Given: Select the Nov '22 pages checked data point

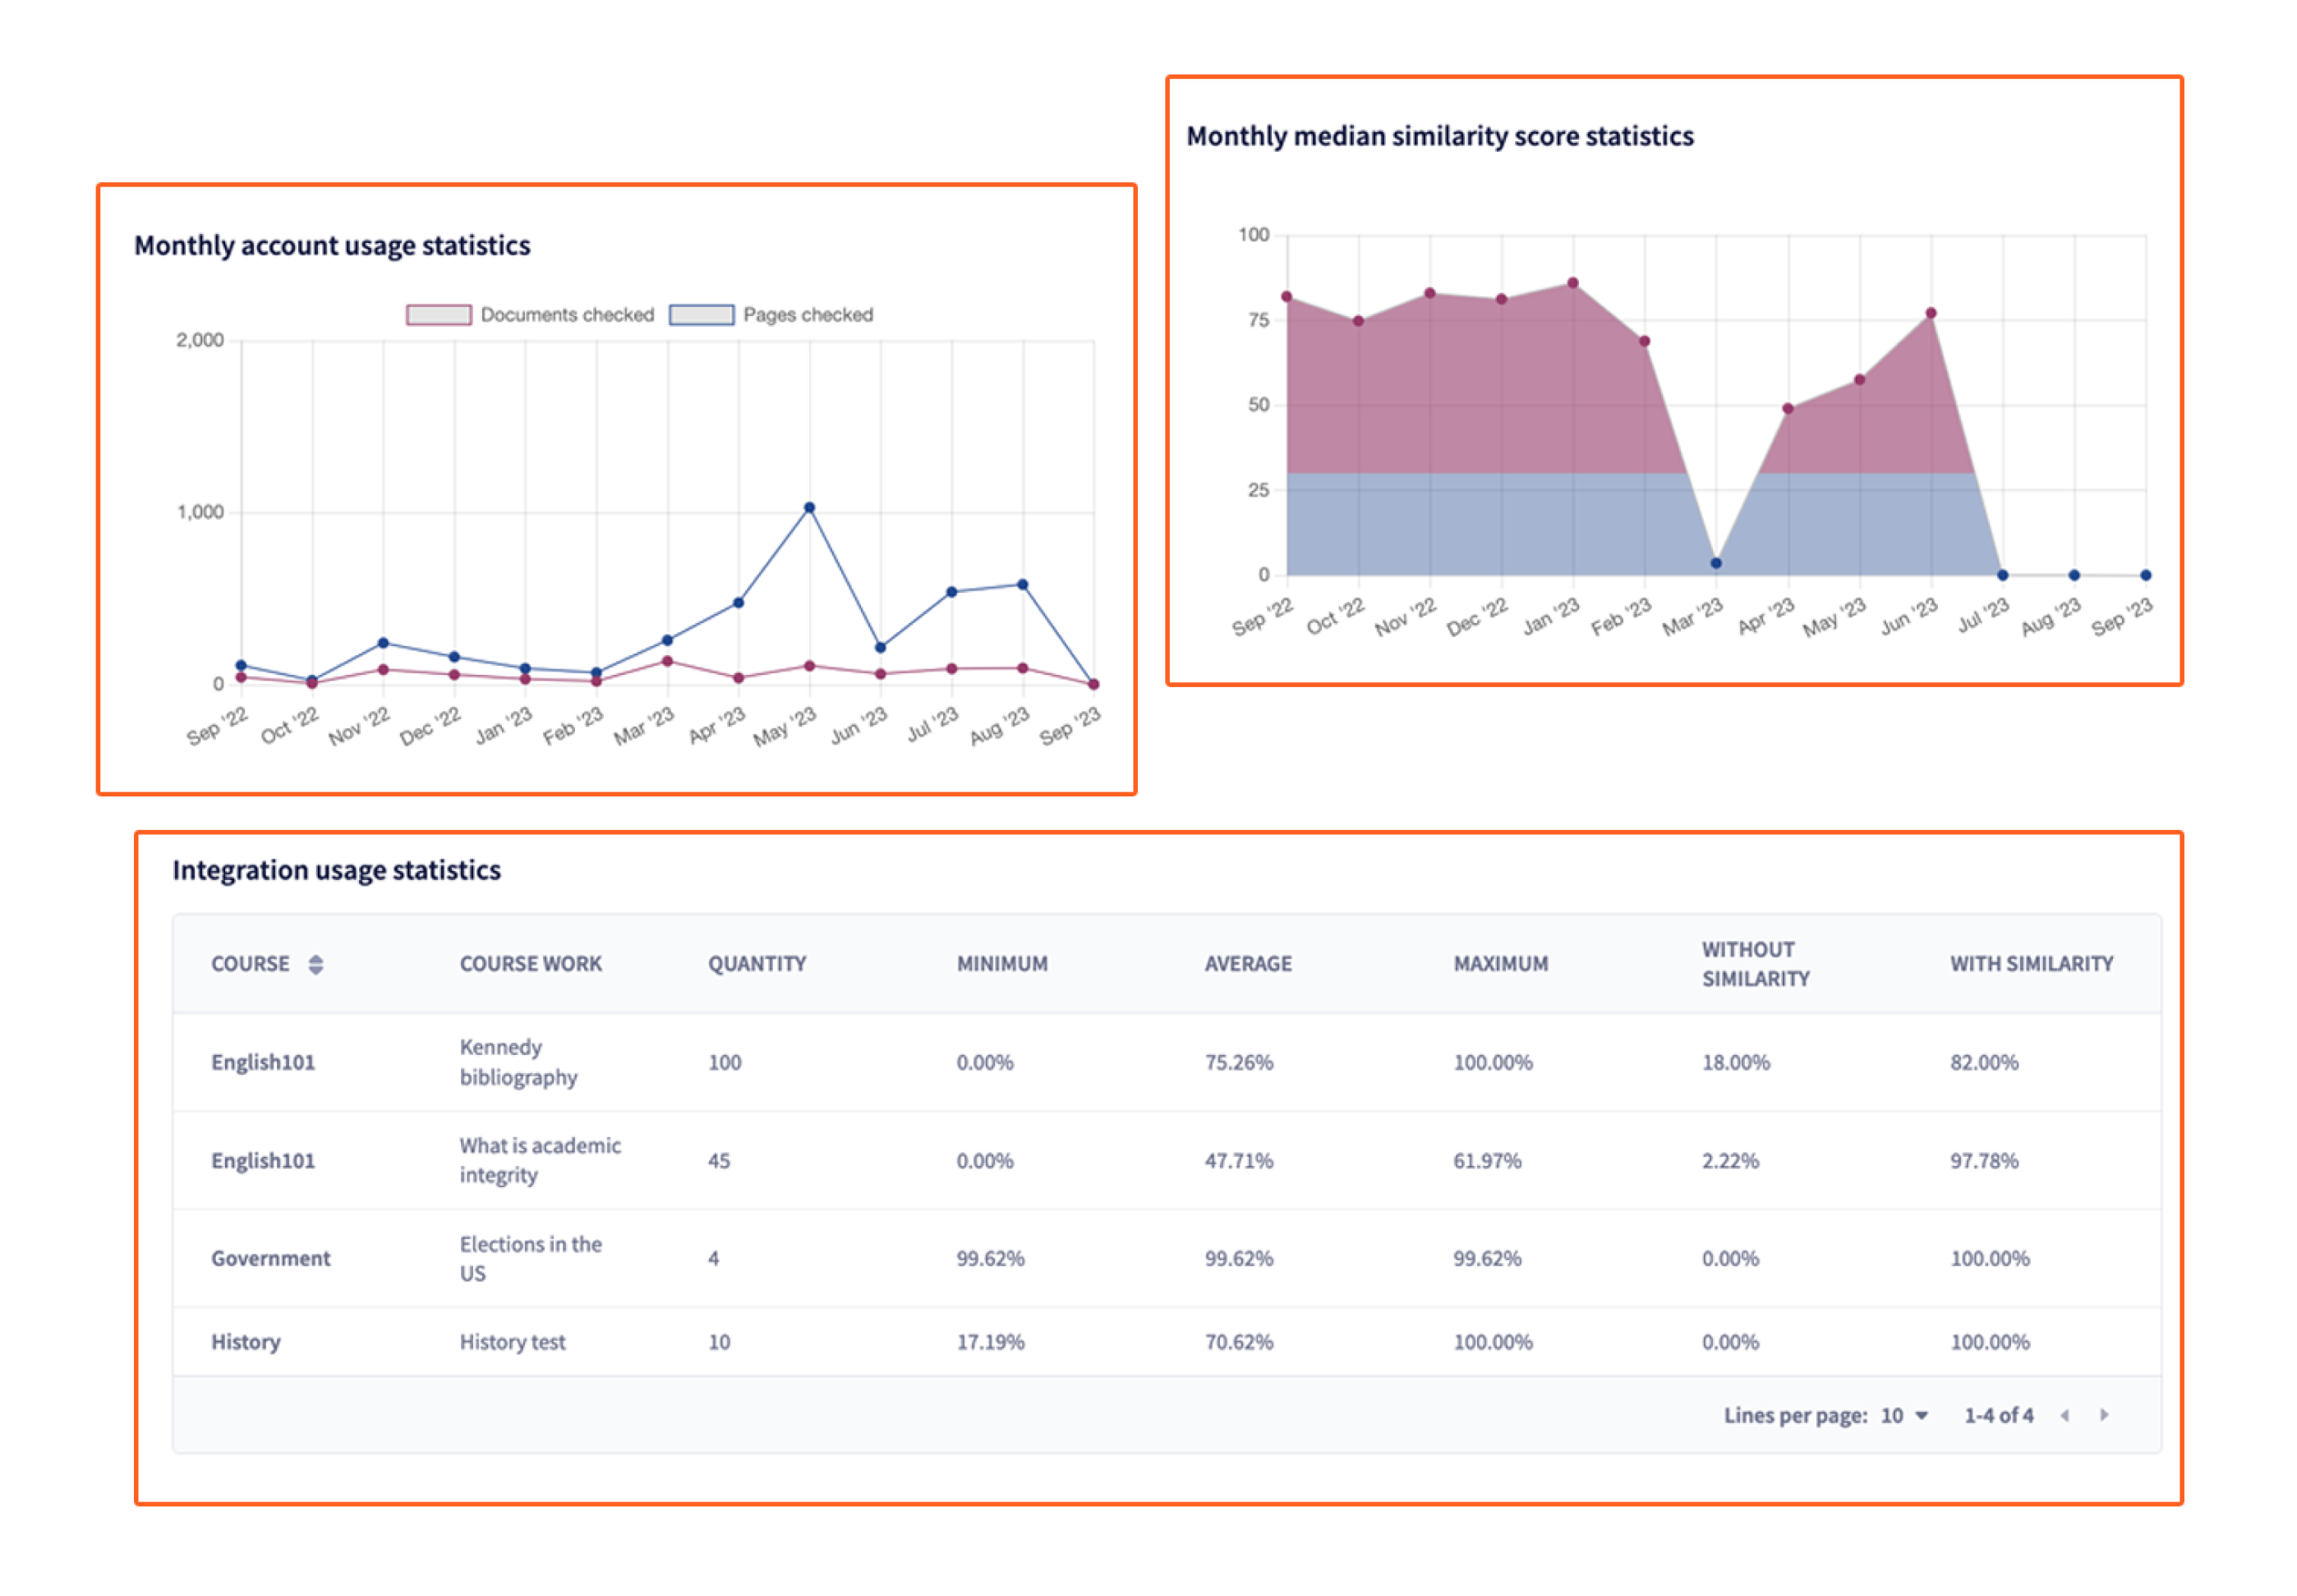Looking at the screenshot, I should pos(383,643).
